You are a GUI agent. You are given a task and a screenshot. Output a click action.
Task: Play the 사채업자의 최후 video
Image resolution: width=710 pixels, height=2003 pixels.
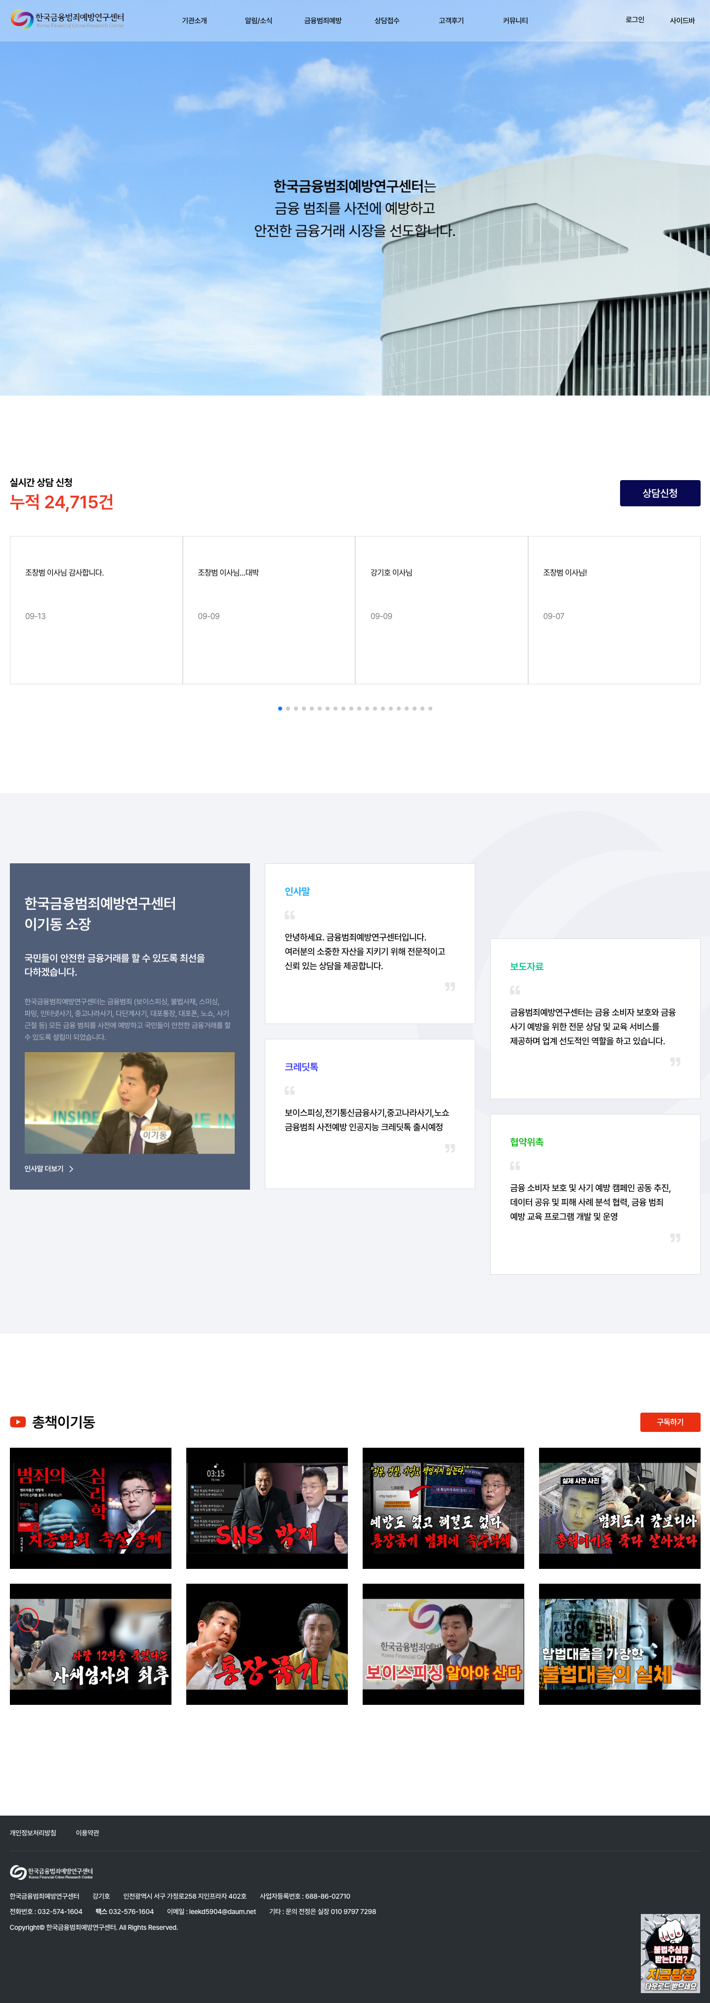(91, 1644)
